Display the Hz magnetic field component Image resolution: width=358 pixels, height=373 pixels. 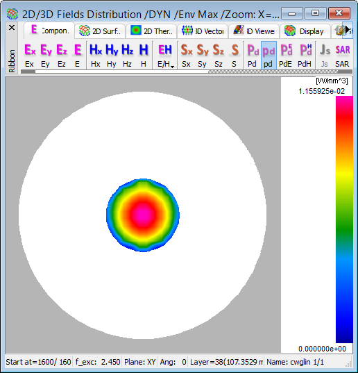(128, 55)
